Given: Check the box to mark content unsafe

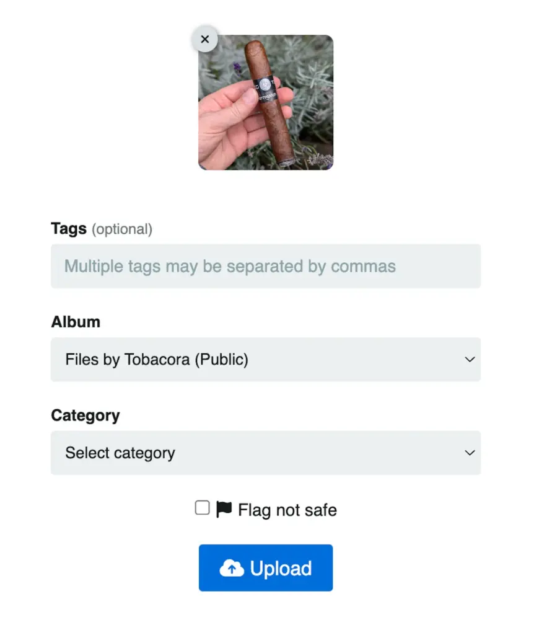Looking at the screenshot, I should click(202, 508).
